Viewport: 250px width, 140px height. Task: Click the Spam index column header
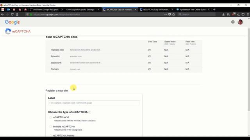click(170, 42)
